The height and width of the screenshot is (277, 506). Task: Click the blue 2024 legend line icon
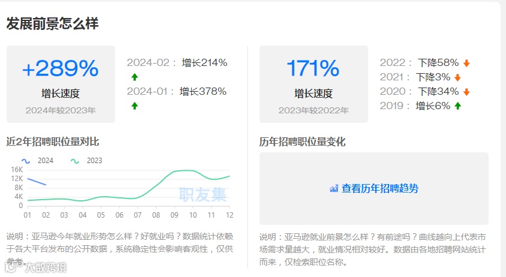[26, 161]
